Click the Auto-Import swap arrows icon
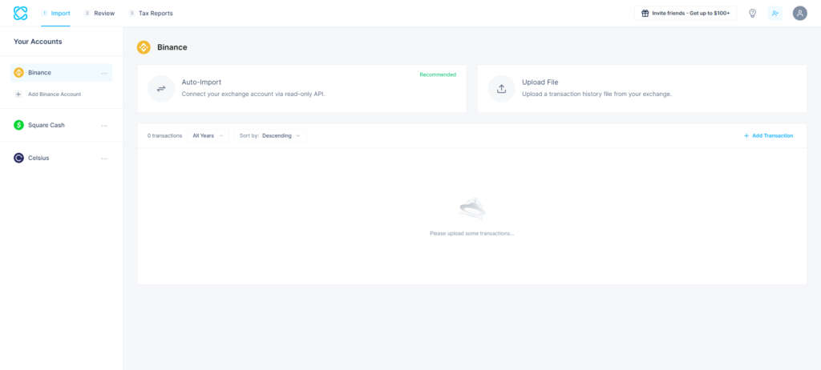The height and width of the screenshot is (370, 821). [x=160, y=89]
